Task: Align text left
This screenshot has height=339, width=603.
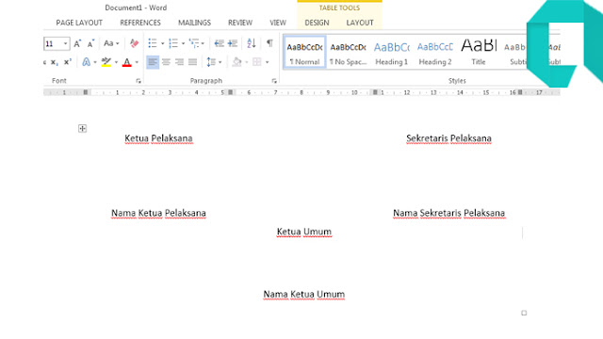Action: tap(153, 62)
